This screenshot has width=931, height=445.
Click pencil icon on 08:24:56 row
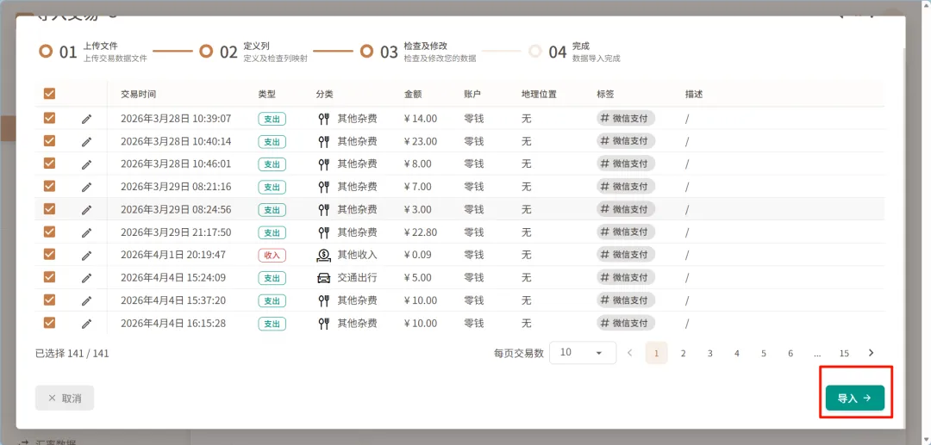tap(87, 210)
